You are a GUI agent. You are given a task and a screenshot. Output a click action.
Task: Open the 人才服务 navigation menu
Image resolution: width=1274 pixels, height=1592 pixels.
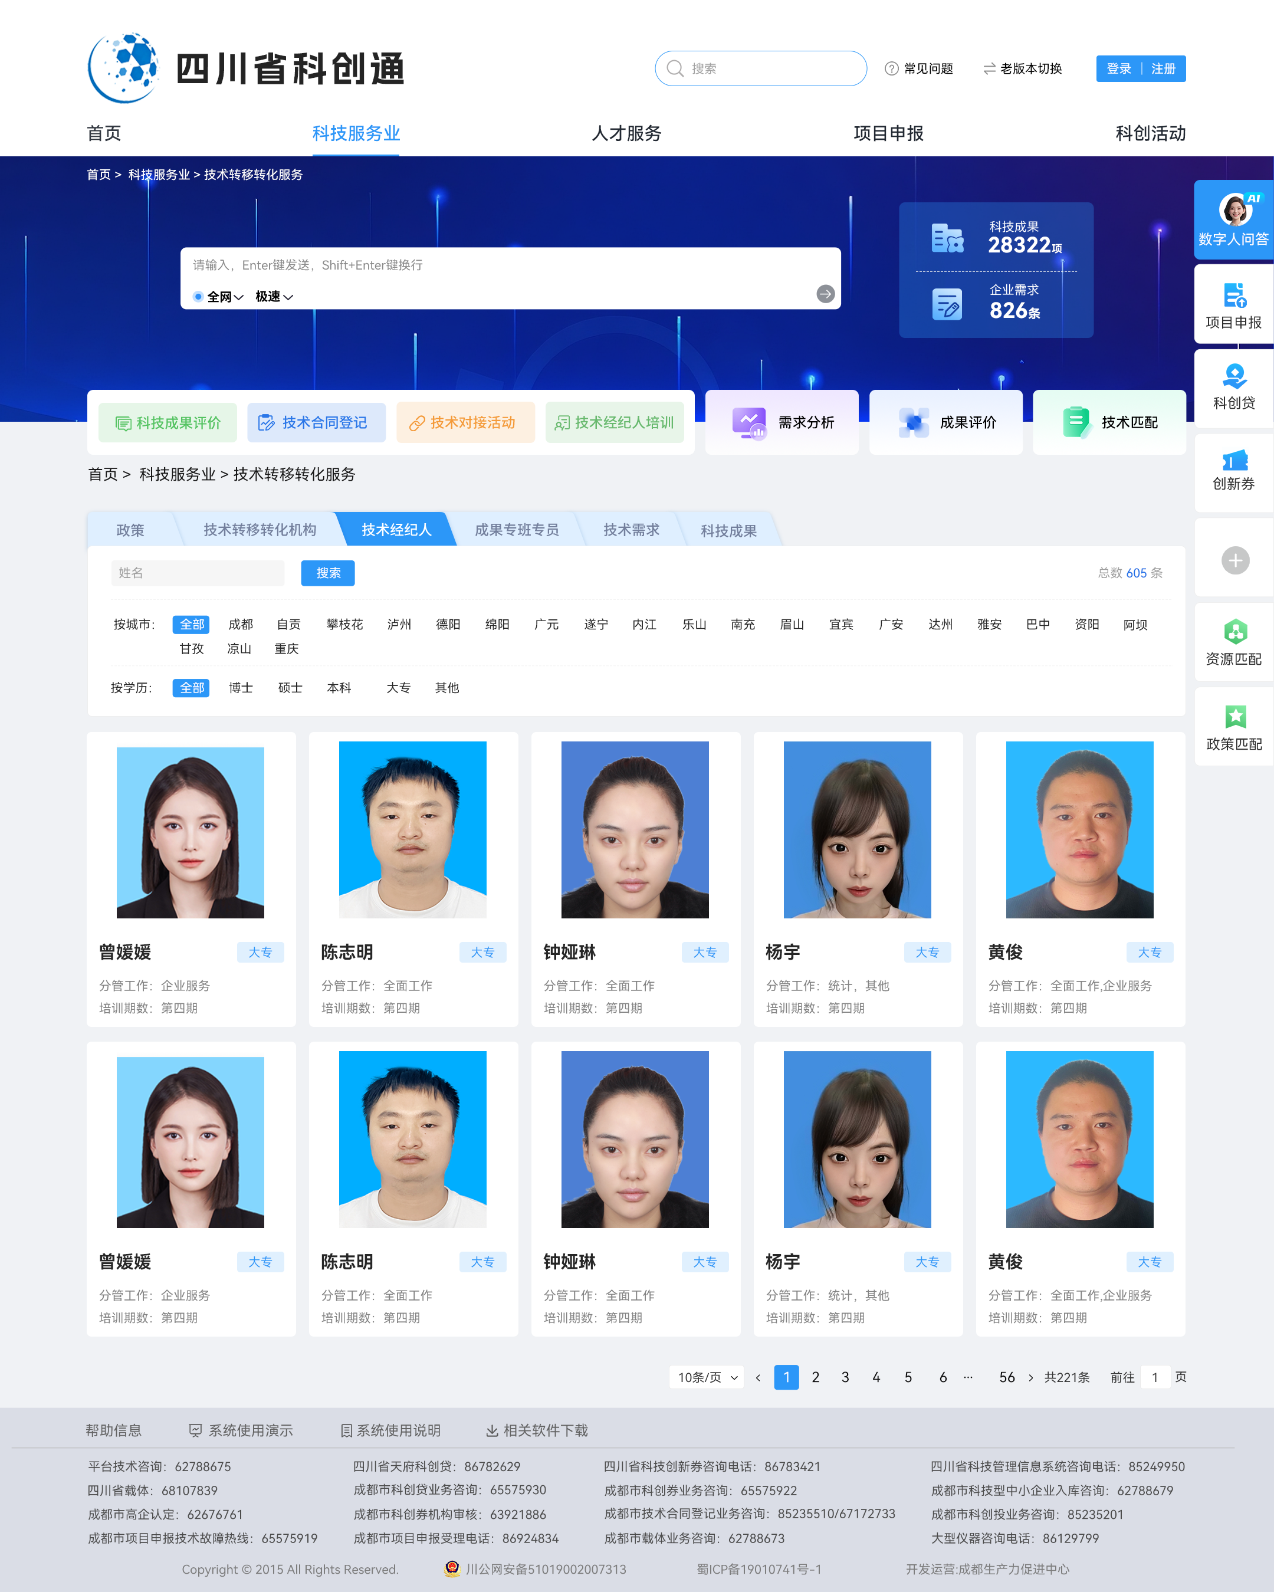pyautogui.click(x=626, y=134)
